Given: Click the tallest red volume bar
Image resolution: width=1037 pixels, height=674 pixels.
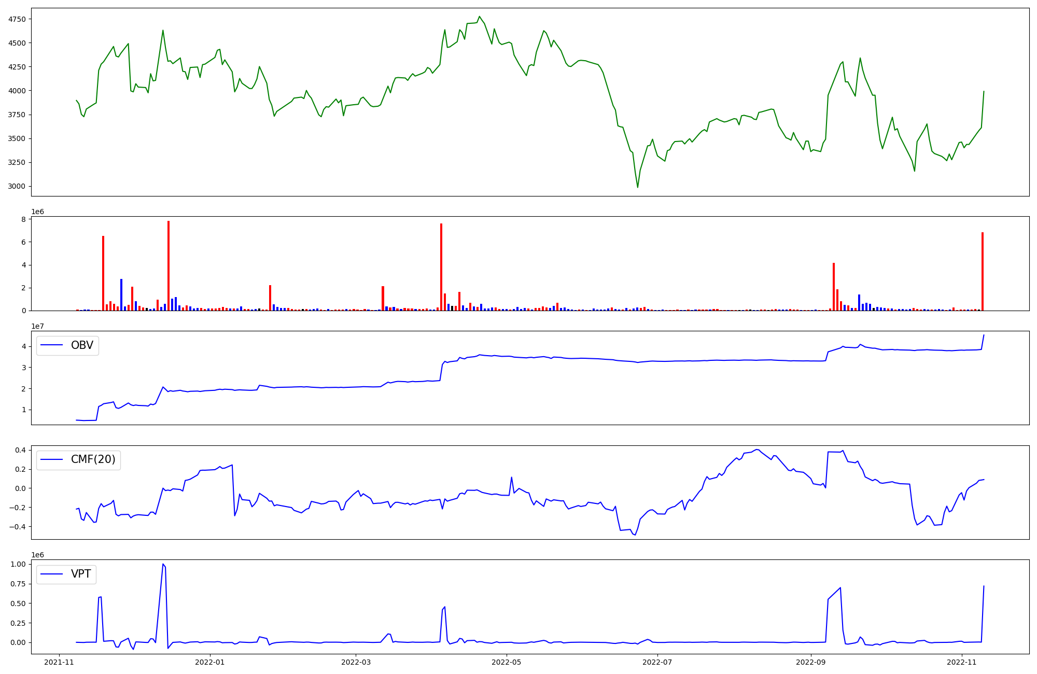Looking at the screenshot, I should tap(169, 265).
